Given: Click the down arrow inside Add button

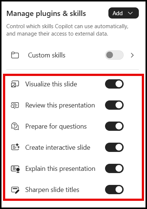Looking at the screenshot, I should tap(130, 13).
